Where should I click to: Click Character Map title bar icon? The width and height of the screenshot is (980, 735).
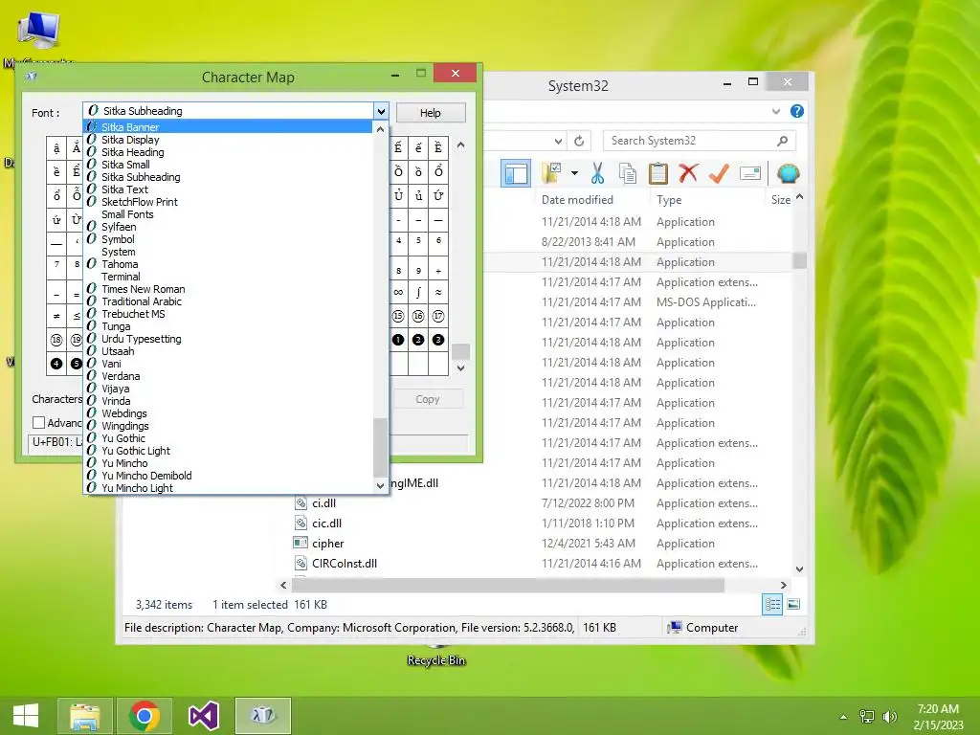32,77
